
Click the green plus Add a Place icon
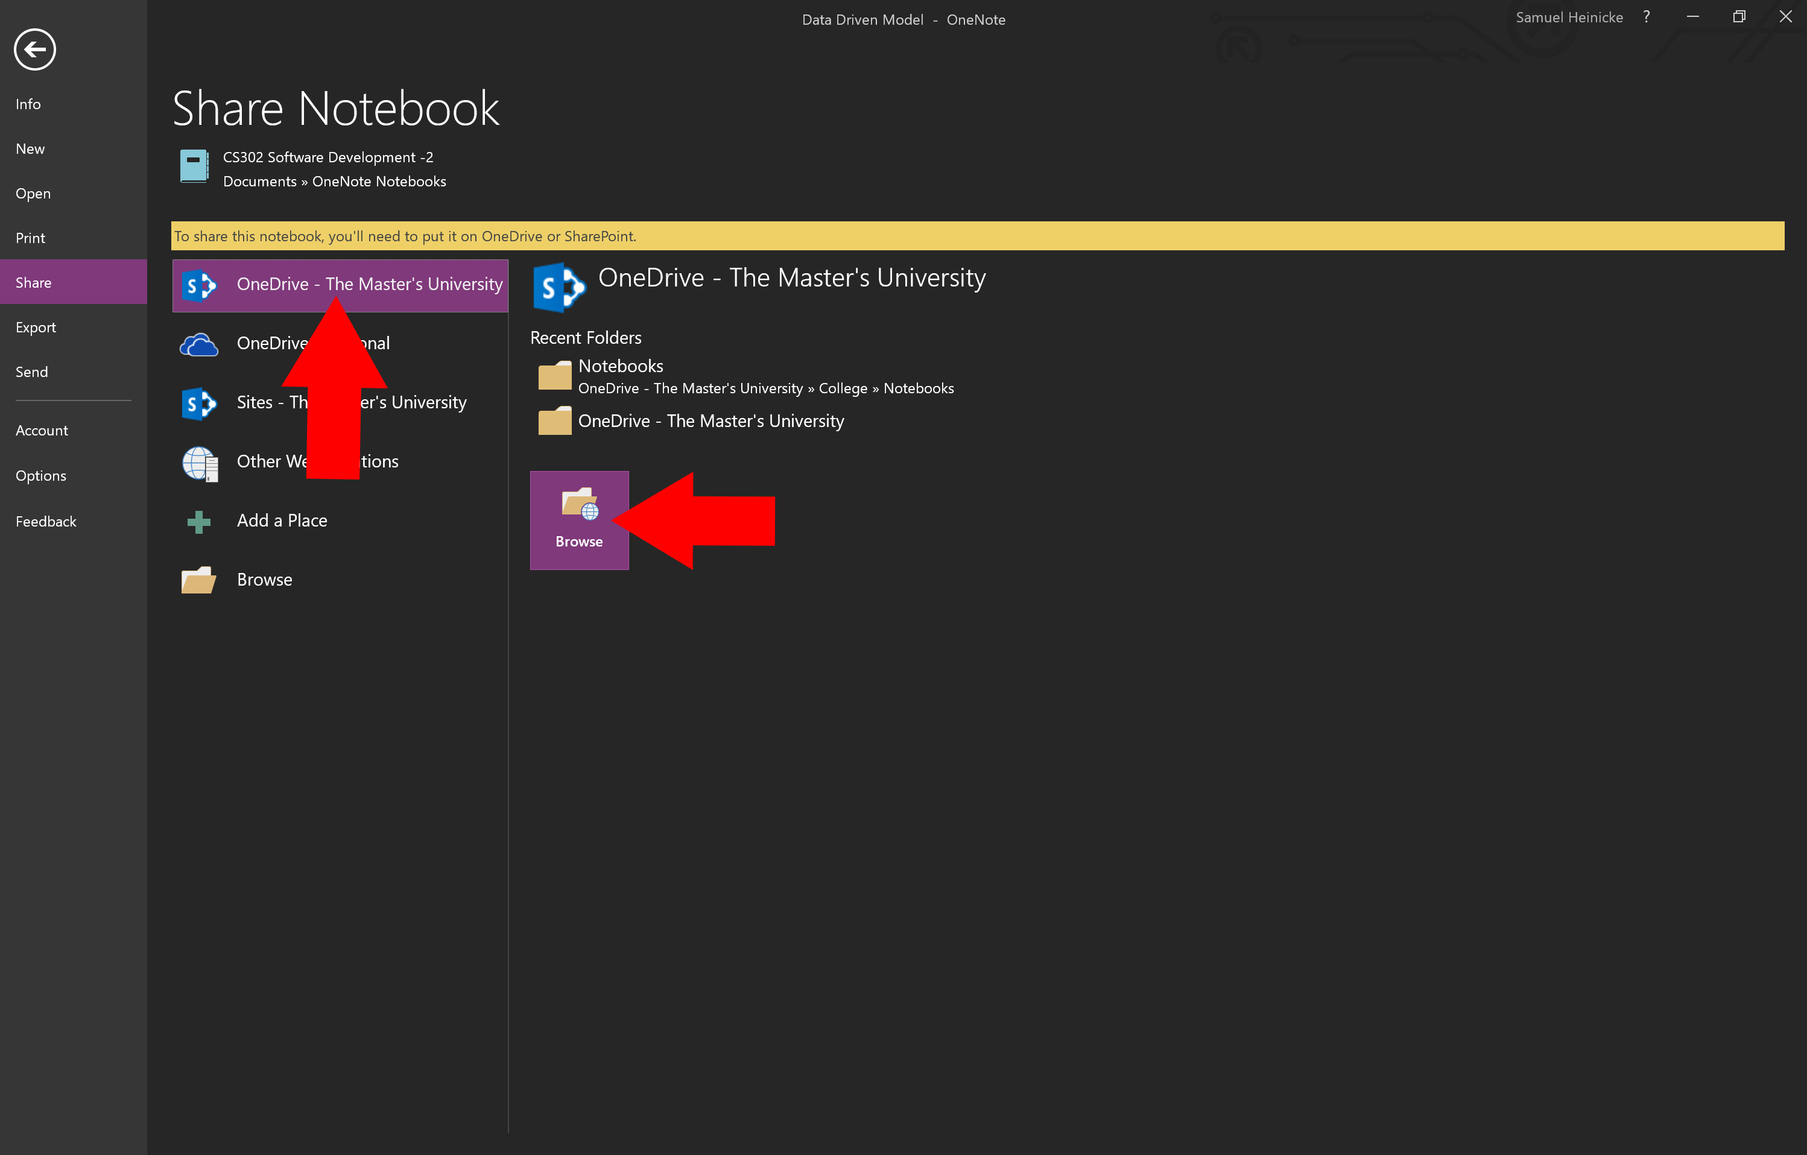(x=198, y=522)
